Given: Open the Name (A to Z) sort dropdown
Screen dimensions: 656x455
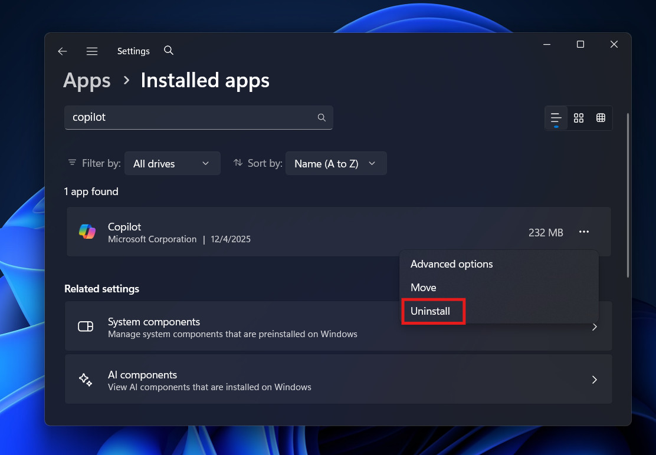Looking at the screenshot, I should click(336, 163).
